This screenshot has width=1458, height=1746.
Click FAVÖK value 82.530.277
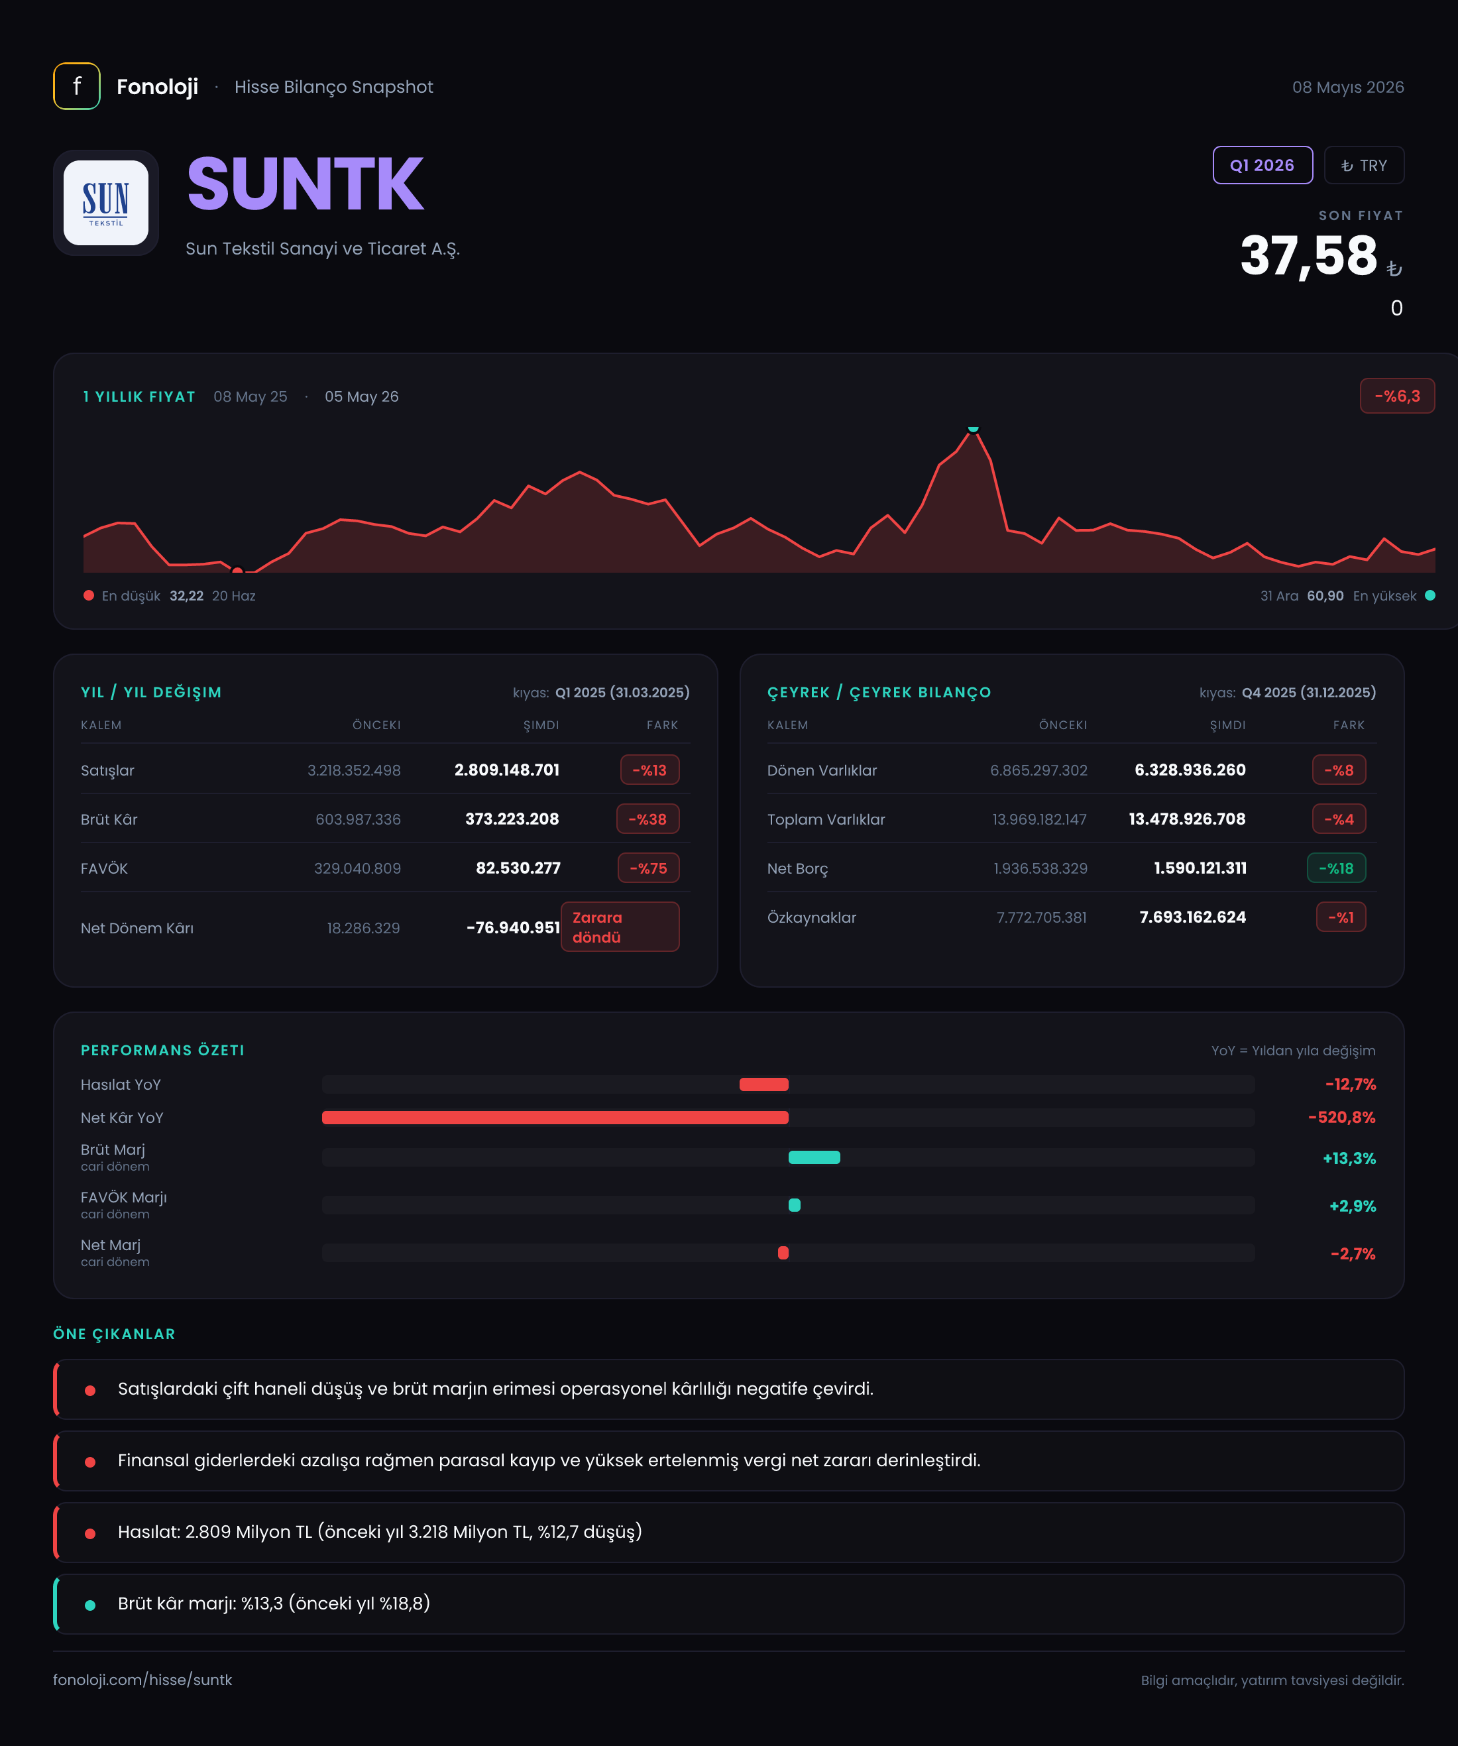518,868
